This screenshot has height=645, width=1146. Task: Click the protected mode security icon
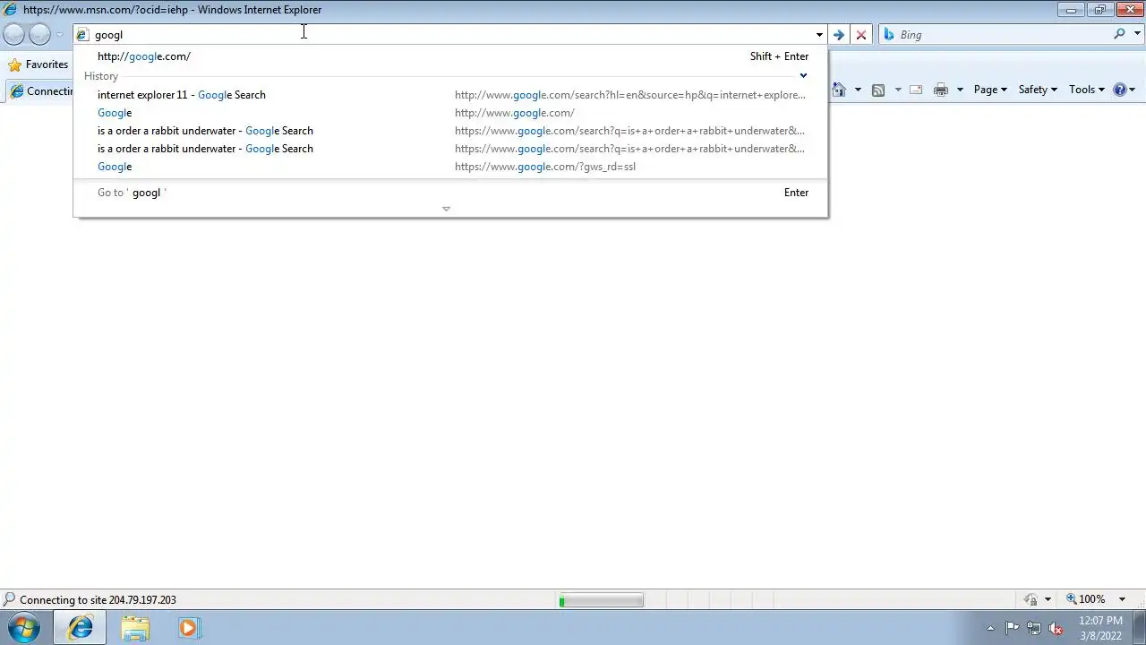(1031, 599)
